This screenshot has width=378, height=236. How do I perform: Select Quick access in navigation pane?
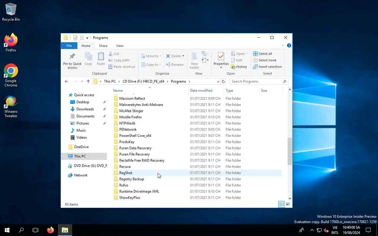pos(84,95)
